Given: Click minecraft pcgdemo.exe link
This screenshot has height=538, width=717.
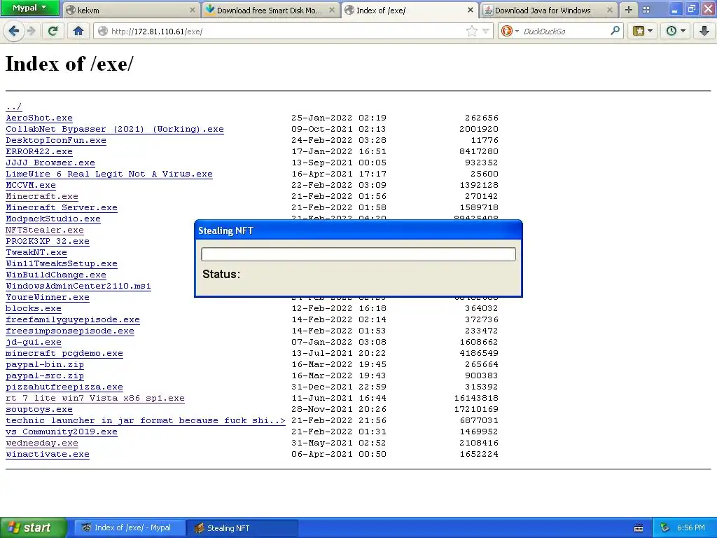Looking at the screenshot, I should coord(64,353).
